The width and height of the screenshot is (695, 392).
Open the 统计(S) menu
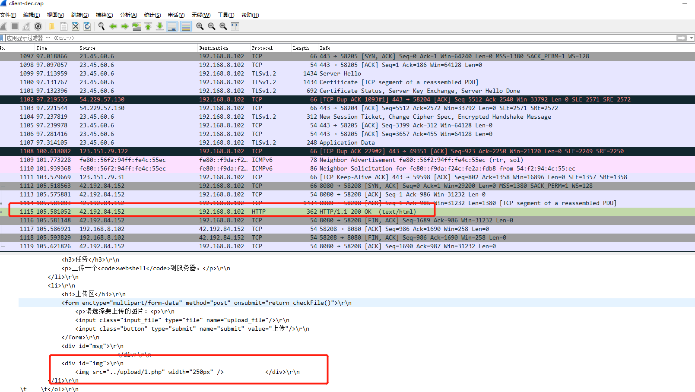(152, 15)
